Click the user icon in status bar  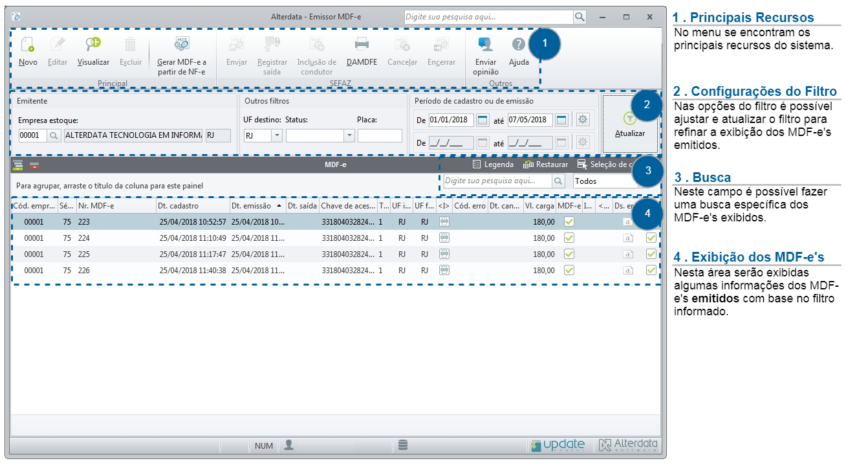(288, 445)
